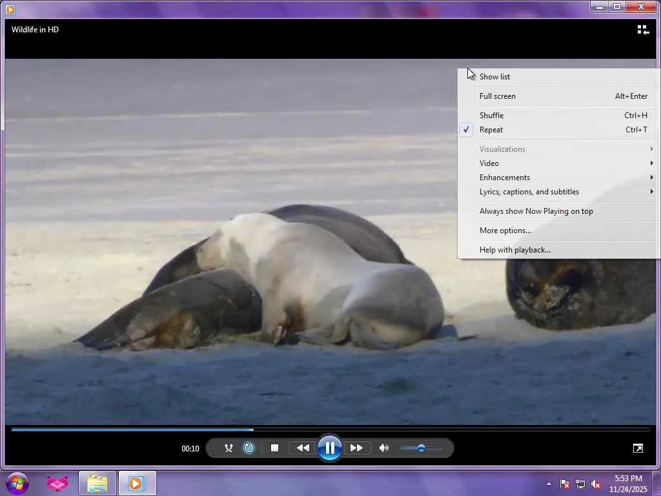Adjust the volume slider

[x=421, y=448]
